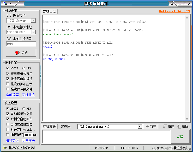
Task: Click the green 发送 button
Action: 180,137
